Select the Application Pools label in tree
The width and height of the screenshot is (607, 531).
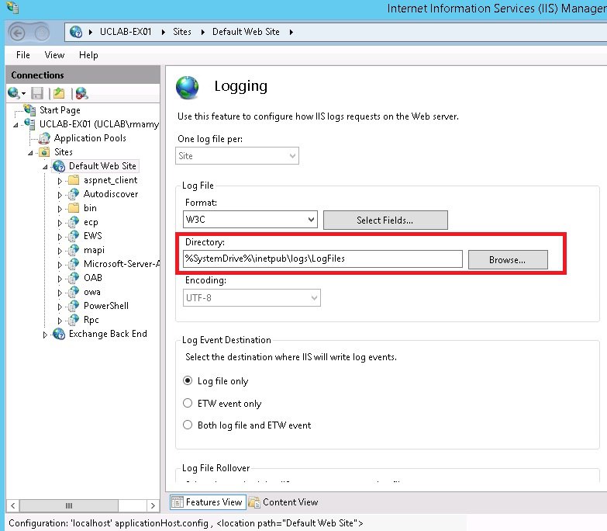(90, 138)
